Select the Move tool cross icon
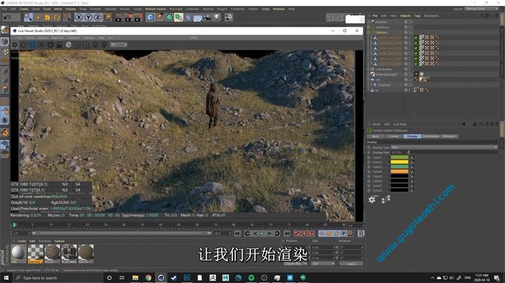Viewport: 505px width, 283px height. 38,17
